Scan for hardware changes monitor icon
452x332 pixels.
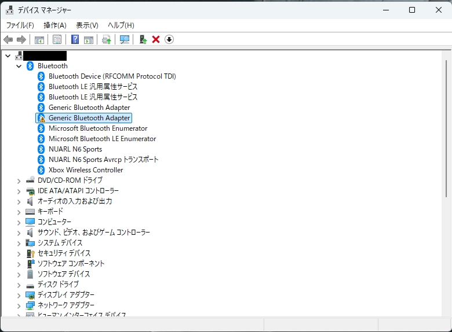(125, 39)
